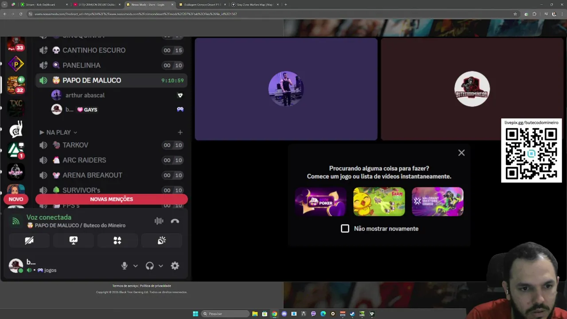Open the white hand-logo server
The width and height of the screenshot is (567, 319).
tap(16, 129)
